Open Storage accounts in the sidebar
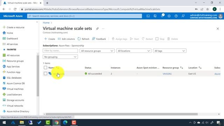Image resolution: width=224 pixels, height=126 pixels. pyautogui.click(x=13, y=100)
